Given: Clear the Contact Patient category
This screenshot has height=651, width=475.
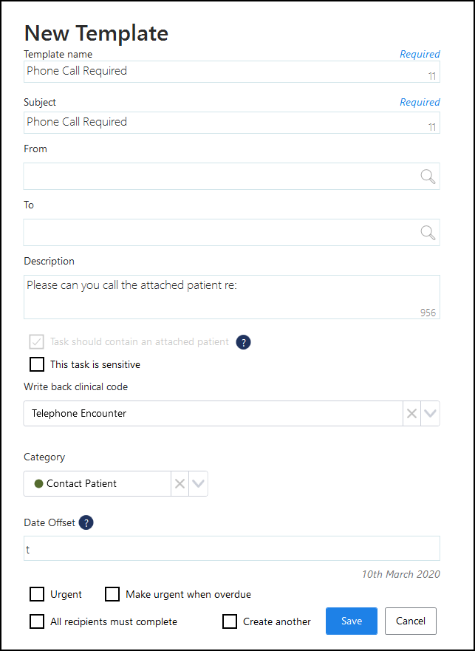Looking at the screenshot, I should tap(180, 484).
